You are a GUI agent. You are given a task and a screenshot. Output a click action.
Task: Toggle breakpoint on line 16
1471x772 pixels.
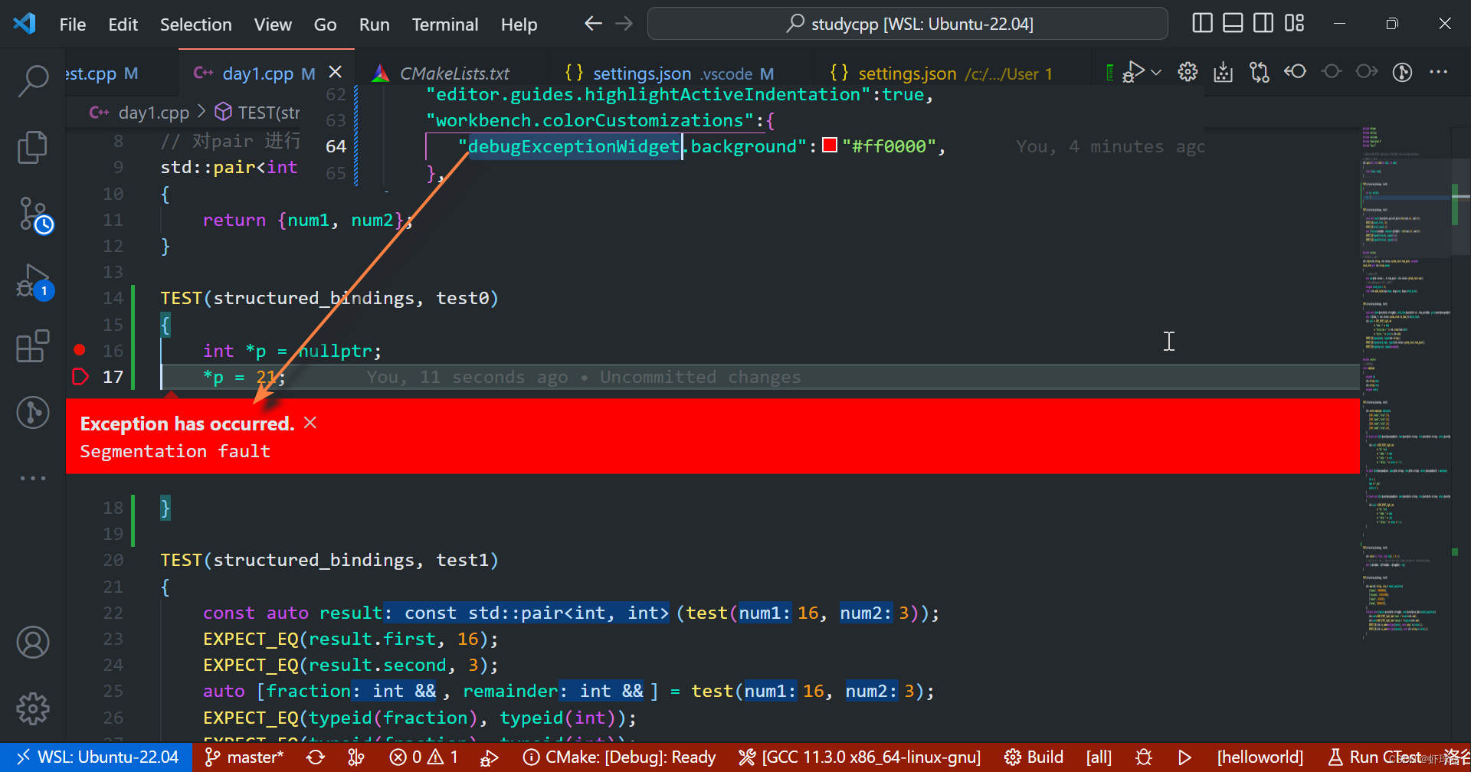pyautogui.click(x=80, y=350)
